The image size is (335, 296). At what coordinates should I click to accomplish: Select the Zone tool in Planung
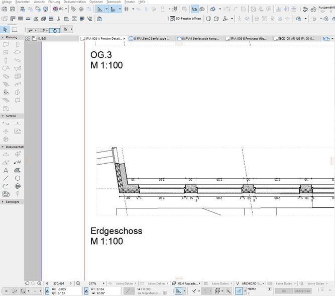(x=6, y=108)
